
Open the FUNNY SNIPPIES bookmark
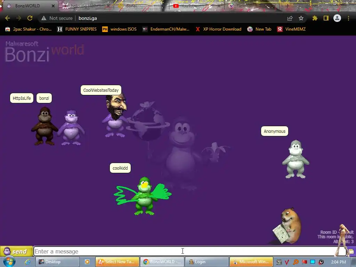[77, 29]
